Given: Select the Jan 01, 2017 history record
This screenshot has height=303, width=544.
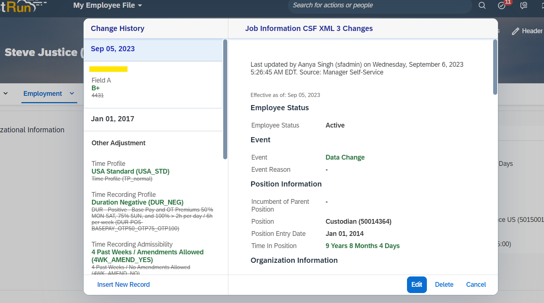Looking at the screenshot, I should pyautogui.click(x=153, y=119).
